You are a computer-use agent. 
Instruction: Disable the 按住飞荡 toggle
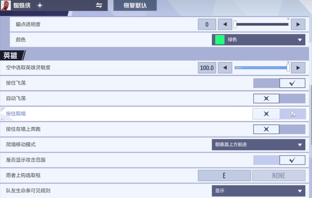click(x=266, y=83)
